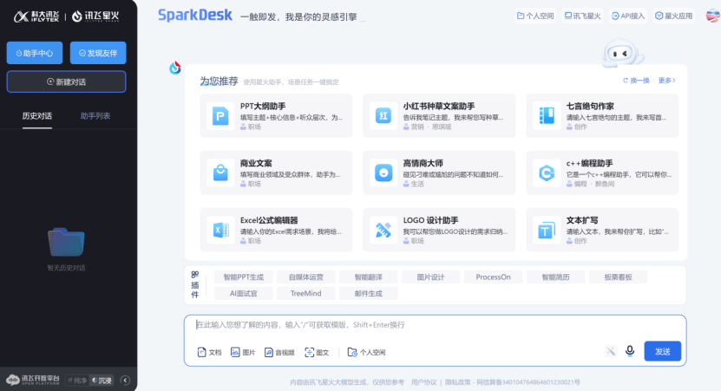Click the user avatar at top right
Viewport: 721px width, 391px height.
[x=712, y=16]
